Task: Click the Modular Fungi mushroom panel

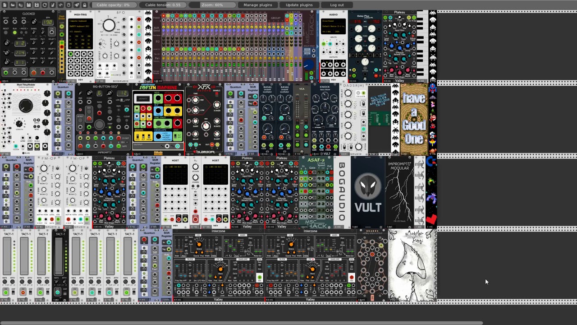Action: 412,265
